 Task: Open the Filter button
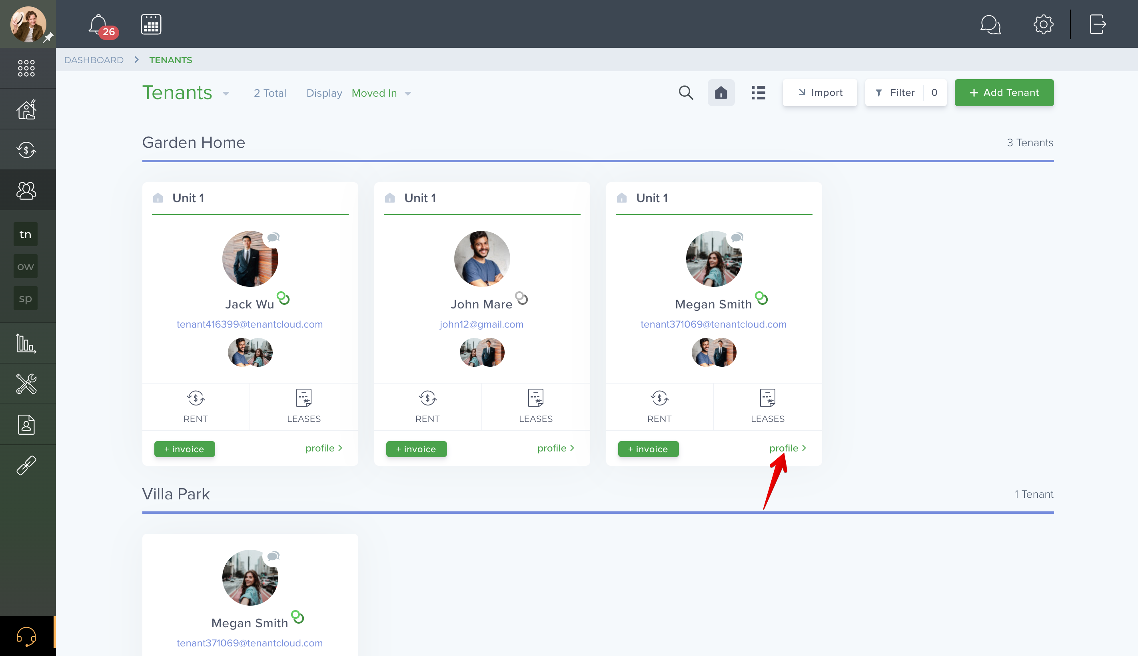pyautogui.click(x=905, y=92)
